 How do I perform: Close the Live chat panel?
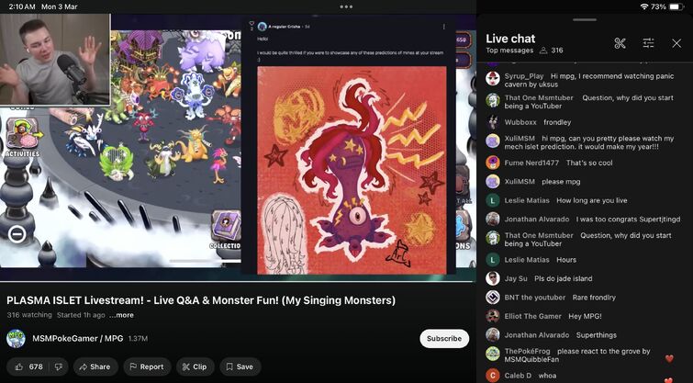tap(676, 43)
